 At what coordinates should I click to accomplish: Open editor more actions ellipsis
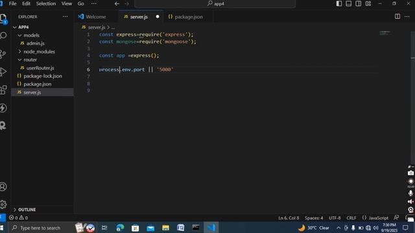click(x=407, y=16)
